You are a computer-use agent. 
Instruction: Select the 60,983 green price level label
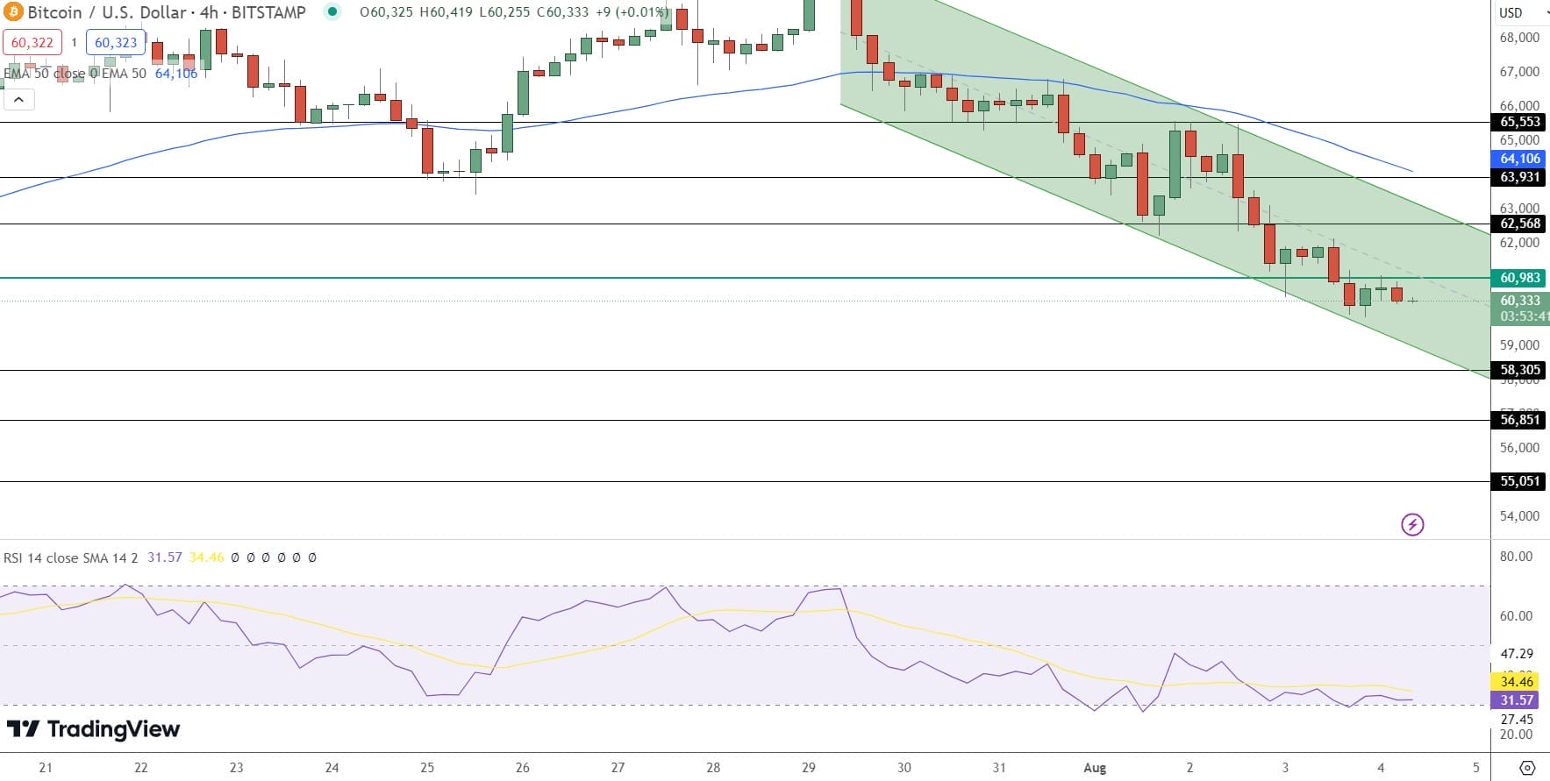(1519, 278)
